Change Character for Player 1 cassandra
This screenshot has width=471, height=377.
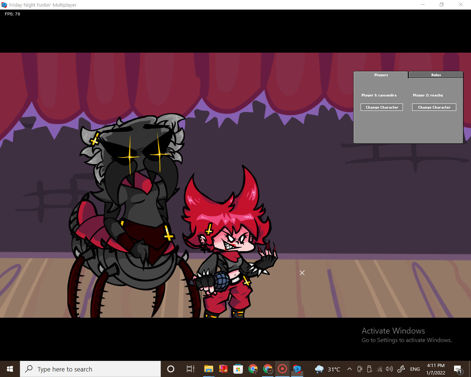click(x=382, y=107)
